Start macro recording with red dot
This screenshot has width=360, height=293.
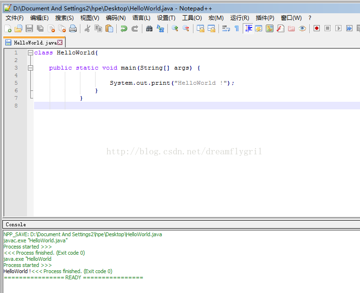(x=317, y=28)
